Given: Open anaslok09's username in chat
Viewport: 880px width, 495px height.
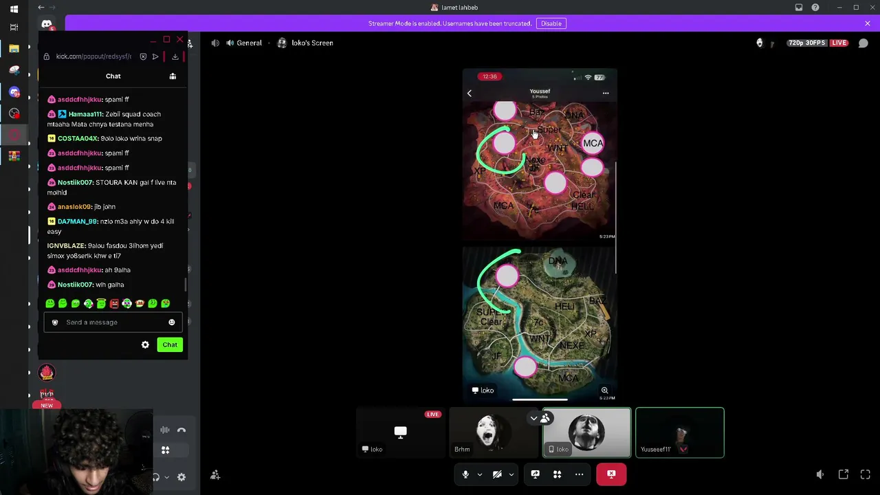Looking at the screenshot, I should [74, 206].
